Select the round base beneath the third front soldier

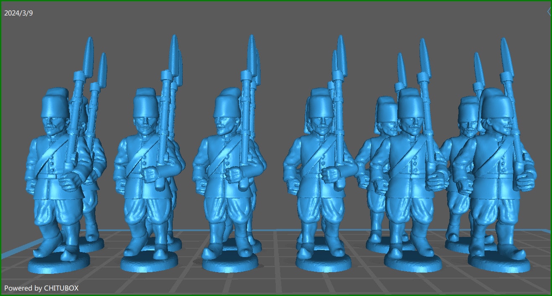[x=229, y=264]
